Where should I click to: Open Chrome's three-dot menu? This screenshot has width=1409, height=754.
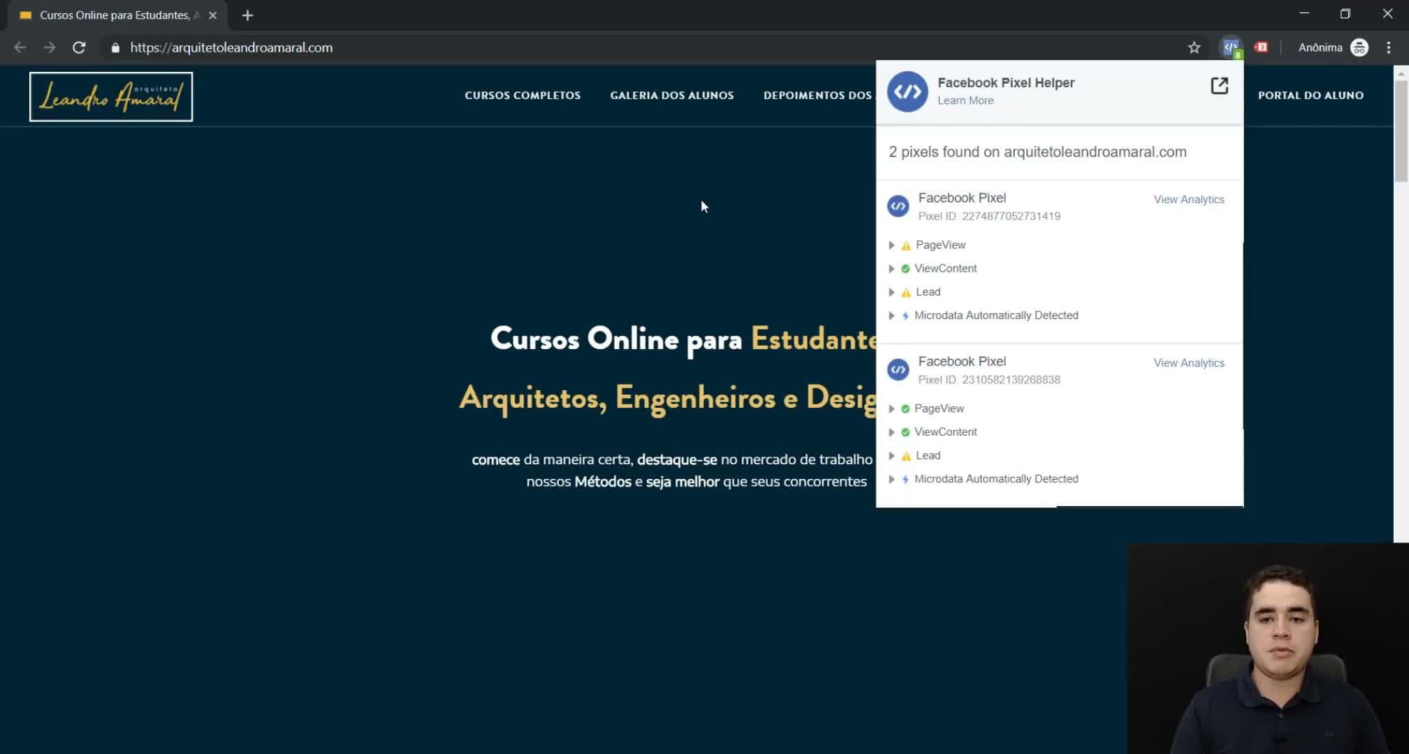[x=1389, y=47]
